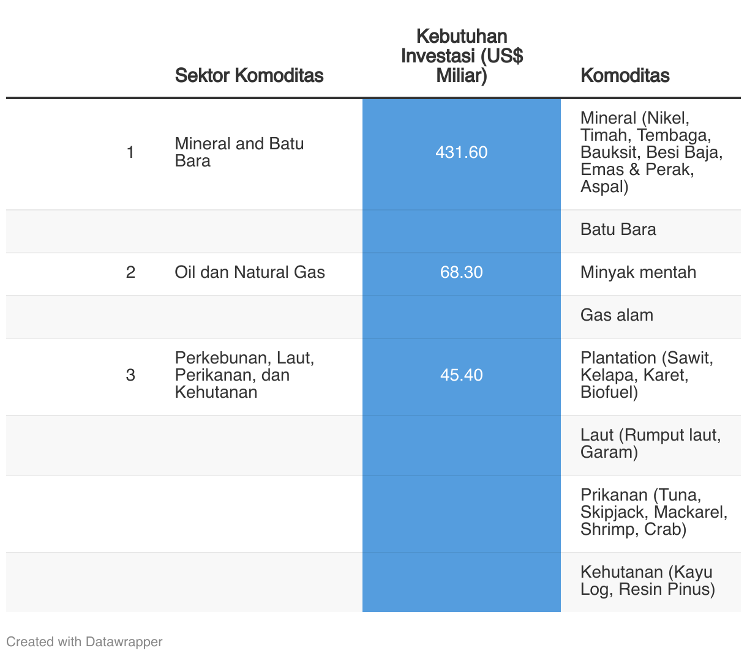The image size is (747, 656).
Task: Click the Batu Bara commodity cell
Action: [618, 229]
